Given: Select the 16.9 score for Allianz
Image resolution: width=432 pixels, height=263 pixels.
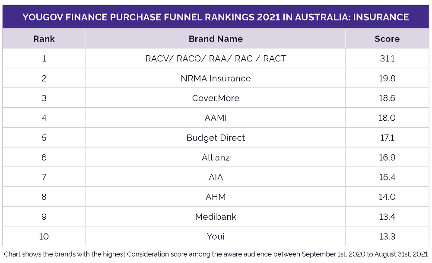Looking at the screenshot, I should [387, 157].
